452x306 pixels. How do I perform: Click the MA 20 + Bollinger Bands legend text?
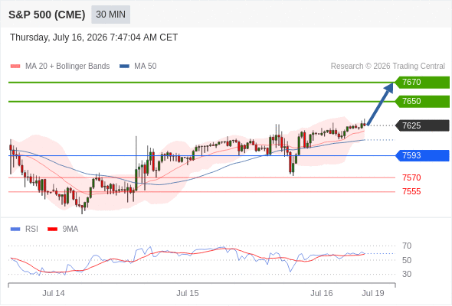67,67
